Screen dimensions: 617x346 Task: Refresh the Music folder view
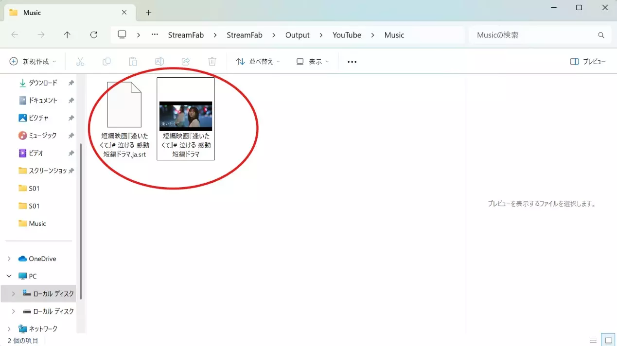pyautogui.click(x=94, y=35)
